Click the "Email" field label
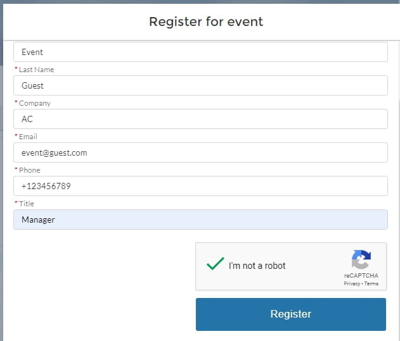This screenshot has height=341, width=400. 28,137
